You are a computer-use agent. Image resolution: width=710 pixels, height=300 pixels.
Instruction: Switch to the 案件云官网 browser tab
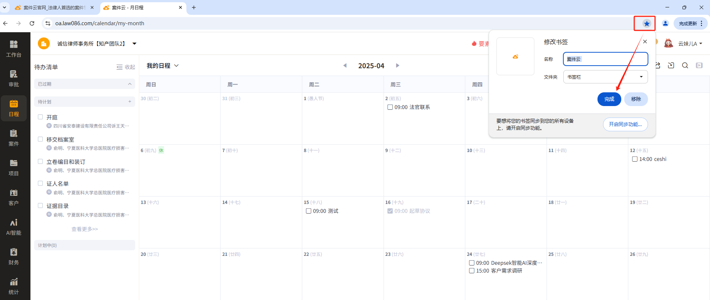(54, 7)
